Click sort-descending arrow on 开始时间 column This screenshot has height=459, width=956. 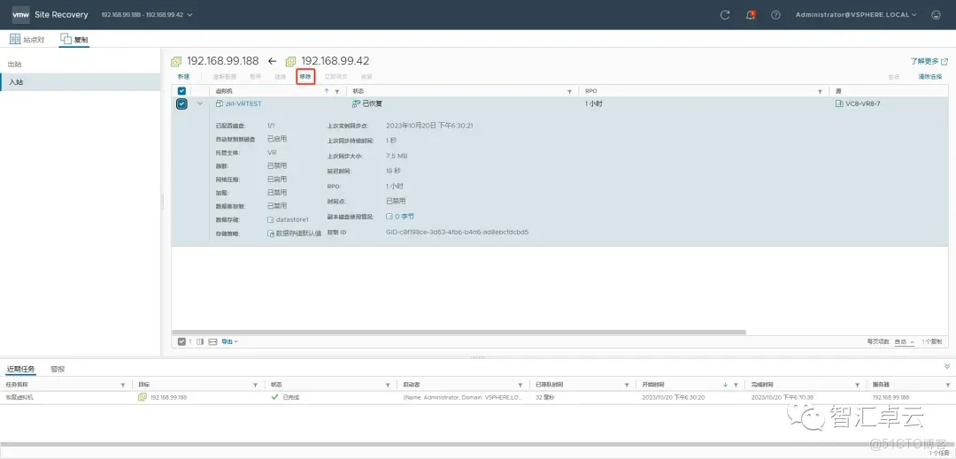[726, 385]
